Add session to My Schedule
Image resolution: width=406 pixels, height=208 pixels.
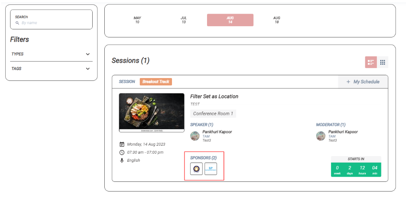(363, 82)
